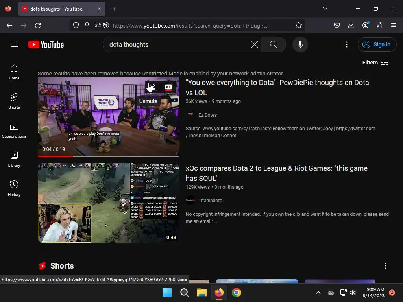Open the site permissions icon
Image resolution: width=403 pixels, height=302 pixels.
(98, 26)
